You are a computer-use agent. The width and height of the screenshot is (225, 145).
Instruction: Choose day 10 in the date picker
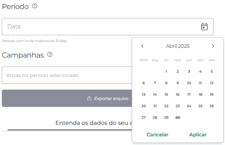coord(189,83)
